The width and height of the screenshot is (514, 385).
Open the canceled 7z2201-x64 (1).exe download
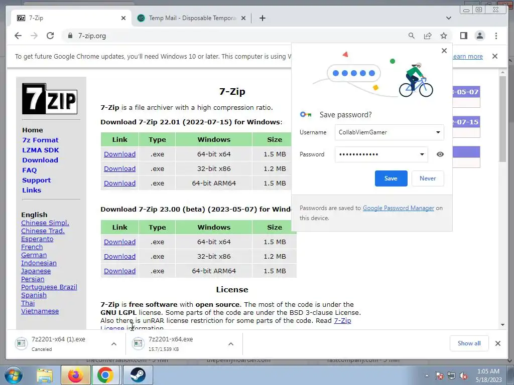coord(58,343)
